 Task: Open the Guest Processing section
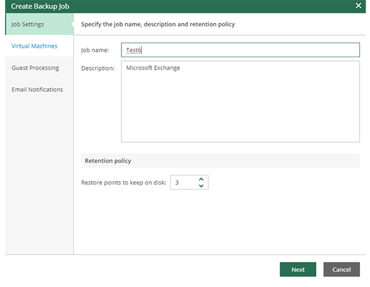click(x=35, y=68)
